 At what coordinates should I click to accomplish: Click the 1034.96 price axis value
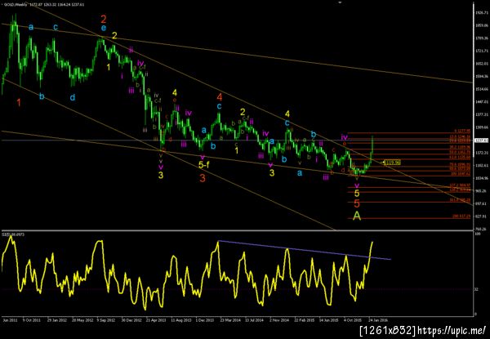tap(481, 178)
